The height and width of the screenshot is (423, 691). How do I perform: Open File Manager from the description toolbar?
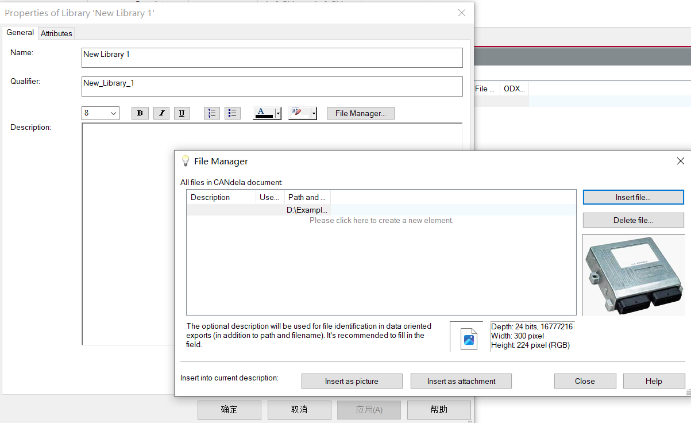coord(361,113)
